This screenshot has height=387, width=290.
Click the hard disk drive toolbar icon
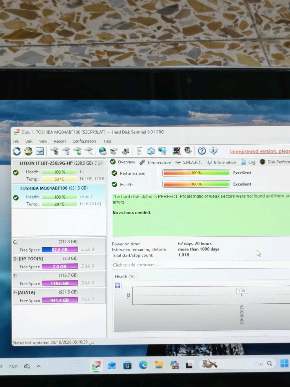[40, 151]
